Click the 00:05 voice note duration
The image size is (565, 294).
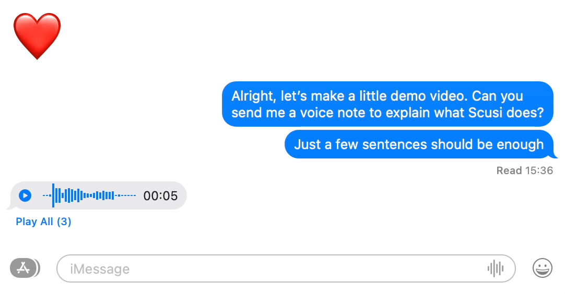click(x=160, y=196)
